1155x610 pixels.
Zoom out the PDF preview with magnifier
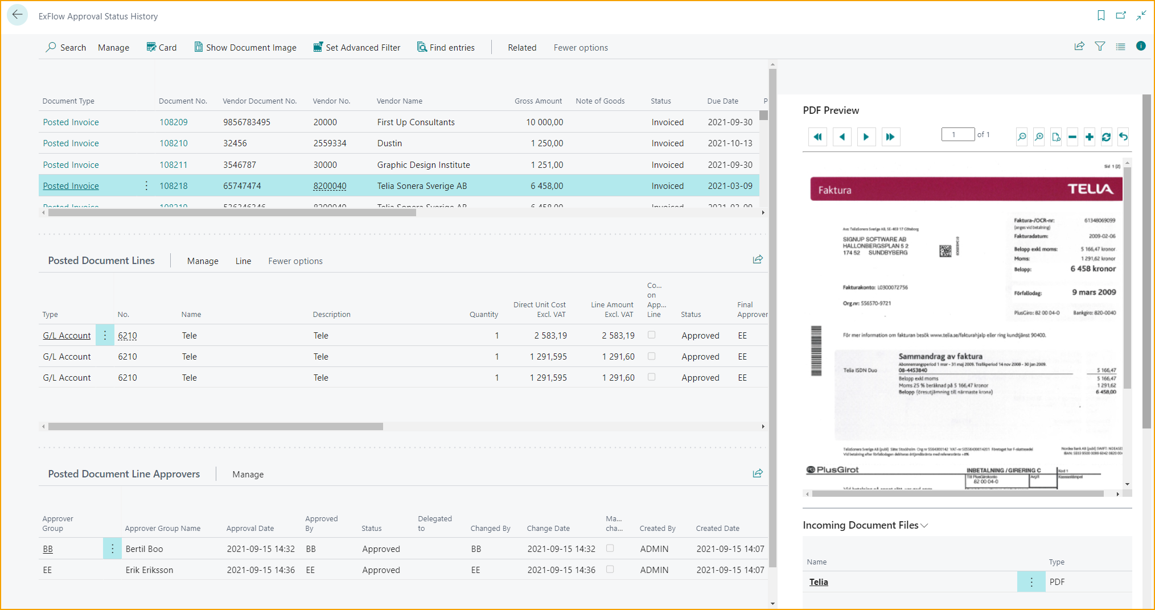[1022, 137]
